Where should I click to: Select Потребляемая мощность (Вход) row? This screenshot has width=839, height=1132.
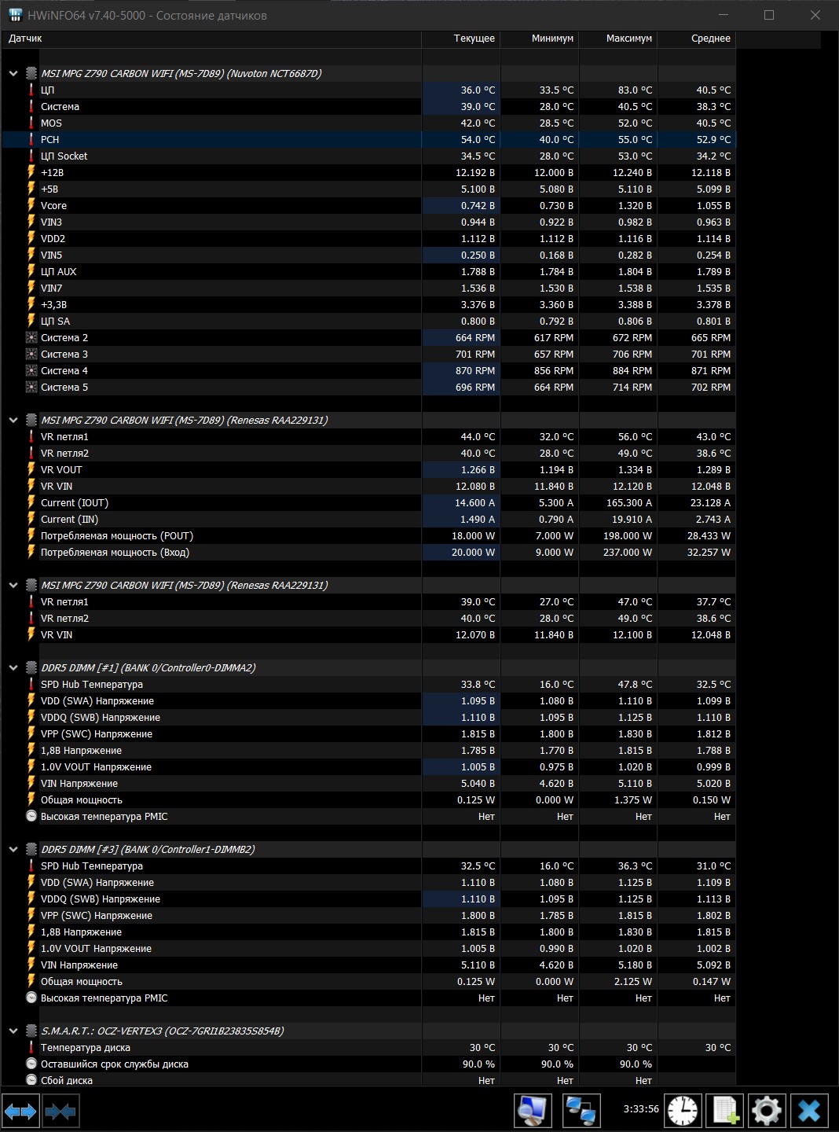click(x=369, y=552)
